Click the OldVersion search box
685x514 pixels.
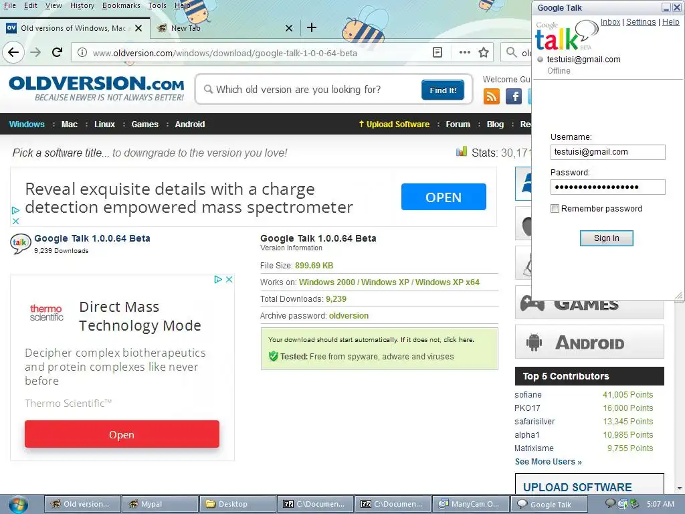[310, 90]
